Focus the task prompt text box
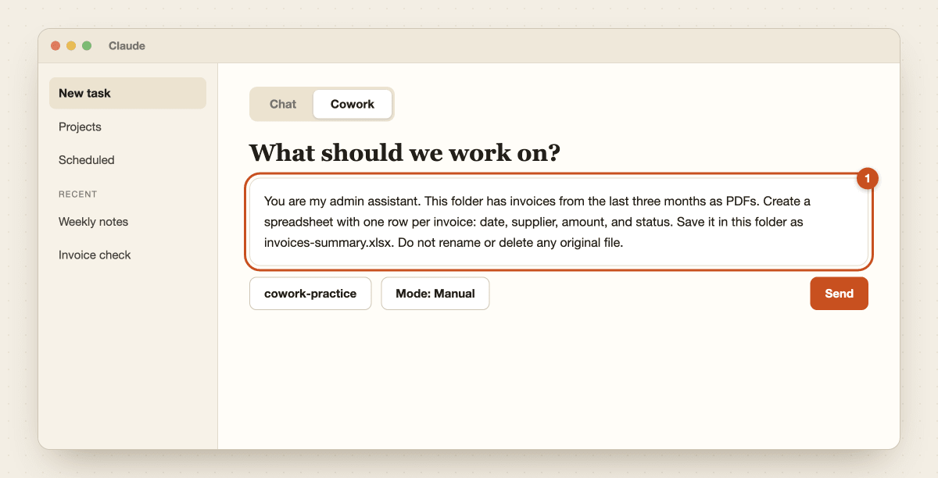This screenshot has width=938, height=478. [559, 222]
